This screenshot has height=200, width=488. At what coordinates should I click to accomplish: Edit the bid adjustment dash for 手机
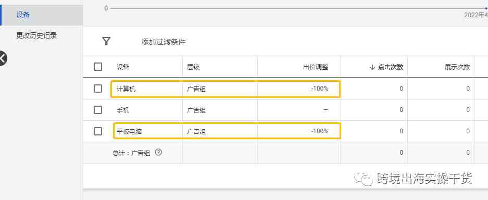tap(326, 110)
